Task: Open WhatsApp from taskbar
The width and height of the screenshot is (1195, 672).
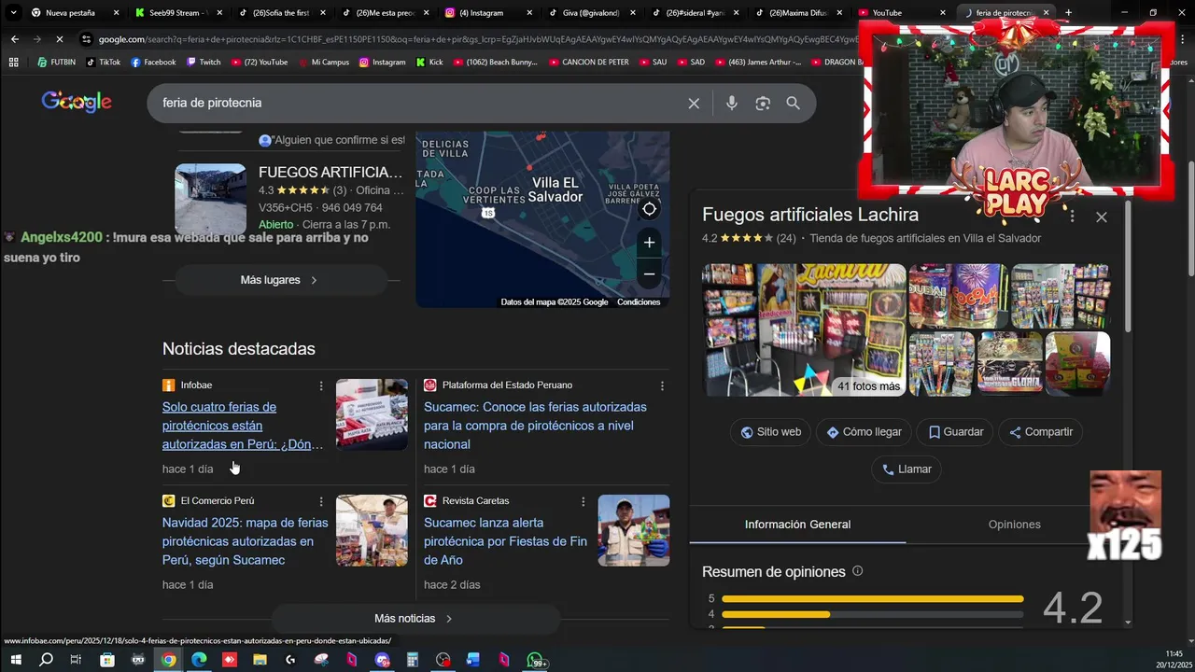Action: (536, 660)
